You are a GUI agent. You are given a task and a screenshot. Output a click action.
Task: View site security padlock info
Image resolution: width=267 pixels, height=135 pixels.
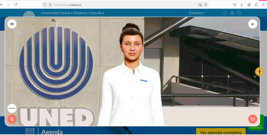[50, 5]
